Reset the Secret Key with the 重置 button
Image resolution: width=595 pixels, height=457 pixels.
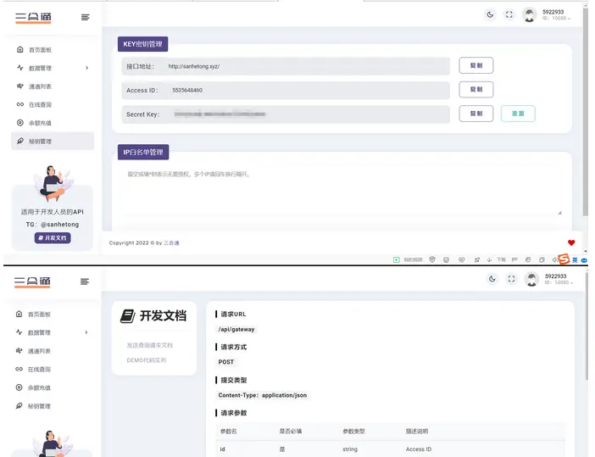coord(518,114)
